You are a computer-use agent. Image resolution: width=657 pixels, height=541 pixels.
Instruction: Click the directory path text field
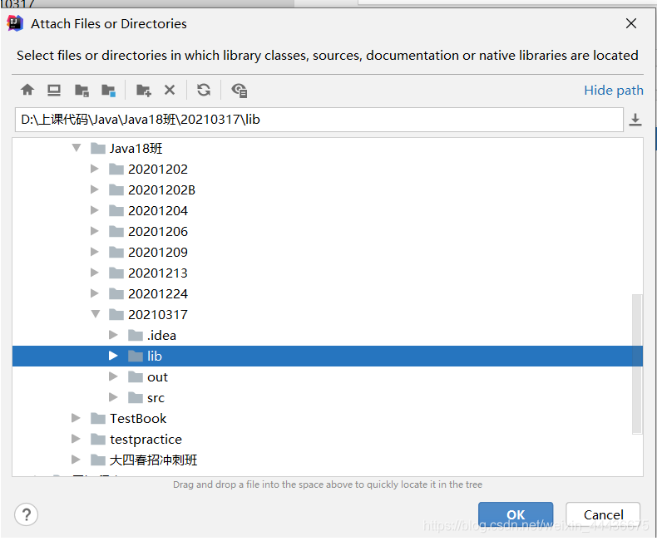point(319,120)
